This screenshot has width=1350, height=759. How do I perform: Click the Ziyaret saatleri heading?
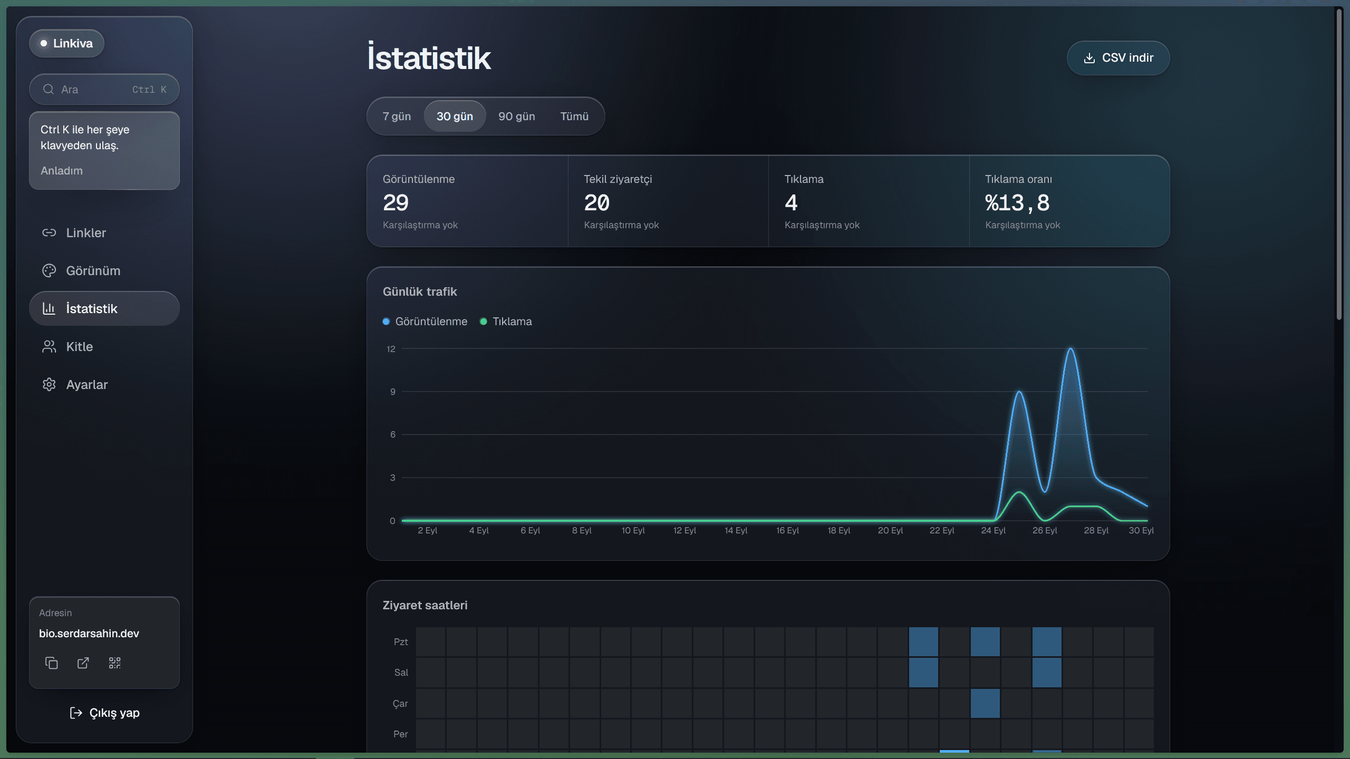(425, 605)
